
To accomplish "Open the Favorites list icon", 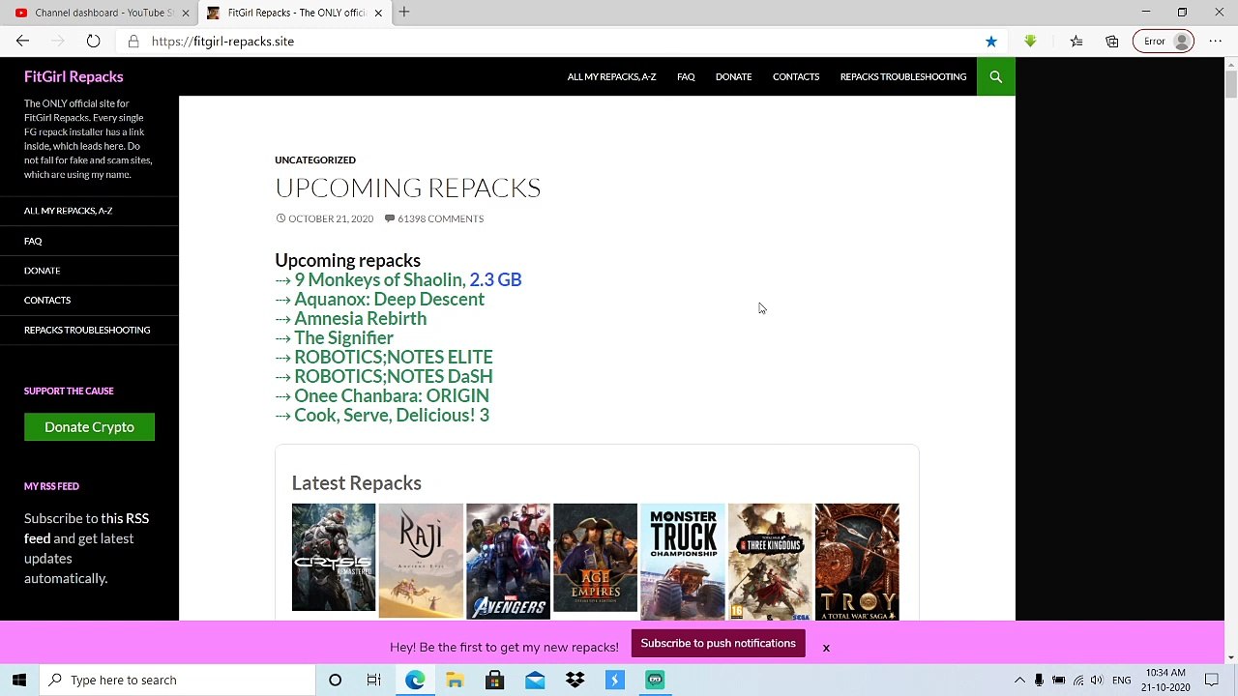I will [x=1076, y=42].
